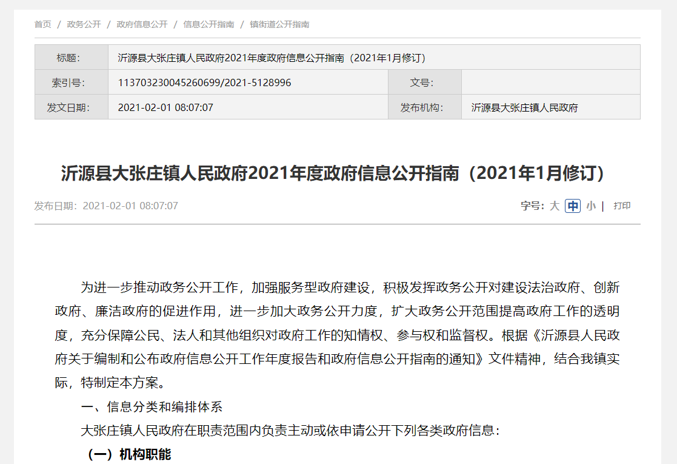Open the 政务公开 breadcrumb link
This screenshot has width=677, height=464.
coord(84,24)
